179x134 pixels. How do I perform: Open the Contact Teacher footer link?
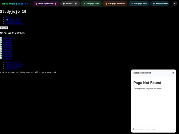(14, 67)
